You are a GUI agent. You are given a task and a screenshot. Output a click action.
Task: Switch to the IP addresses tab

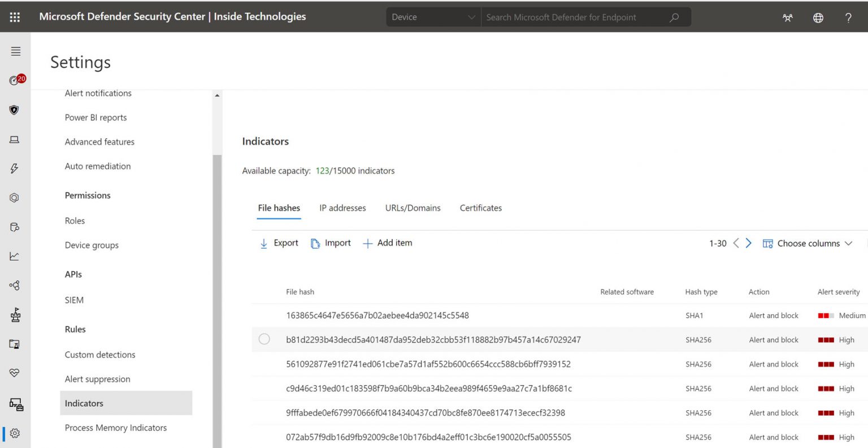coord(342,208)
